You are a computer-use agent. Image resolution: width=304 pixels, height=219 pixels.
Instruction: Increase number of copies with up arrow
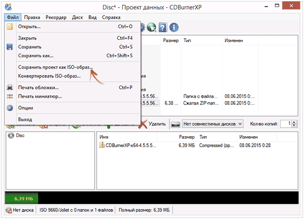(x=294, y=122)
